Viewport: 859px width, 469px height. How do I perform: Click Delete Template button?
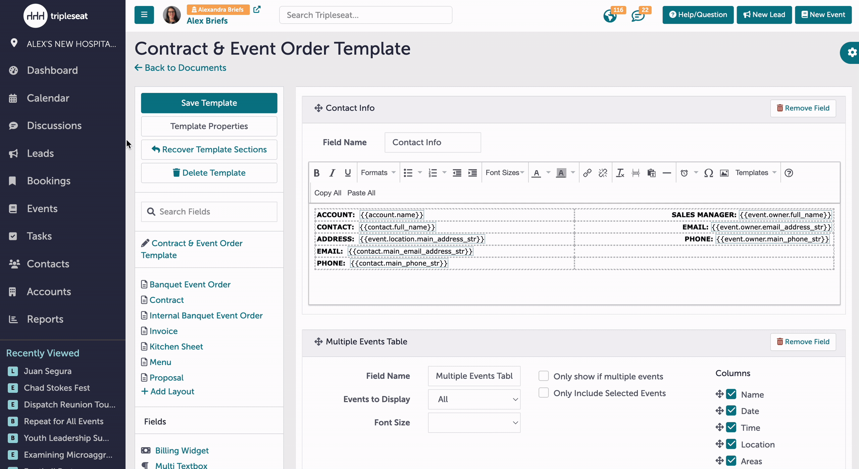[209, 173]
